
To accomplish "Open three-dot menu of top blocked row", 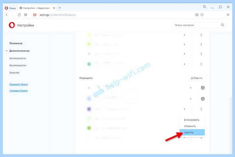I will pos(201,35).
